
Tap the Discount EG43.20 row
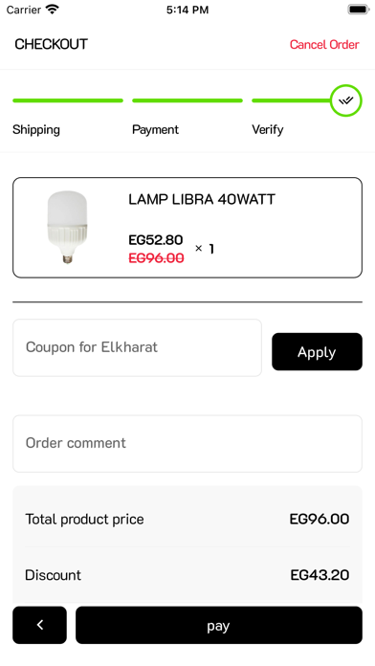point(187,575)
